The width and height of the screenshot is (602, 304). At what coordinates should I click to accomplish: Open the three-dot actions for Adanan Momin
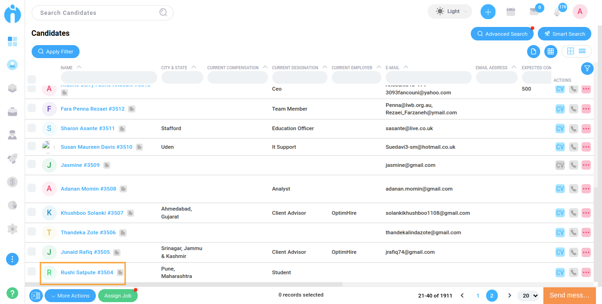[586, 189]
